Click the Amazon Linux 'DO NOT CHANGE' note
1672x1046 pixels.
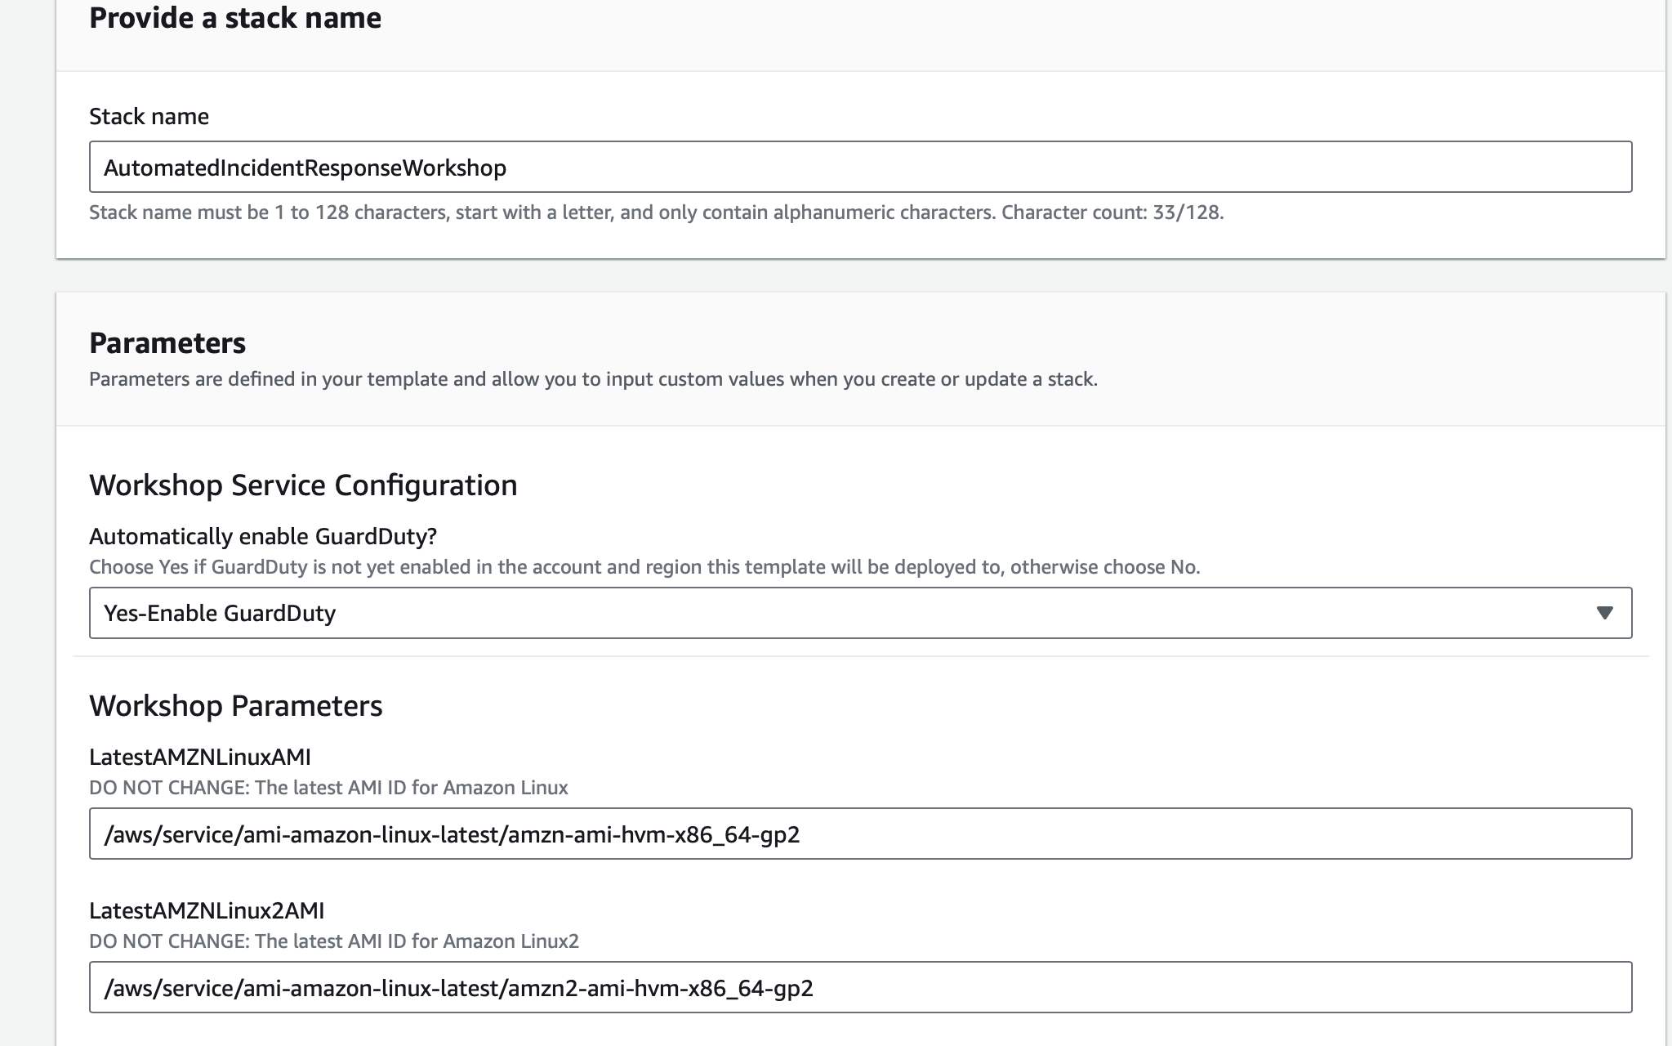point(328,788)
